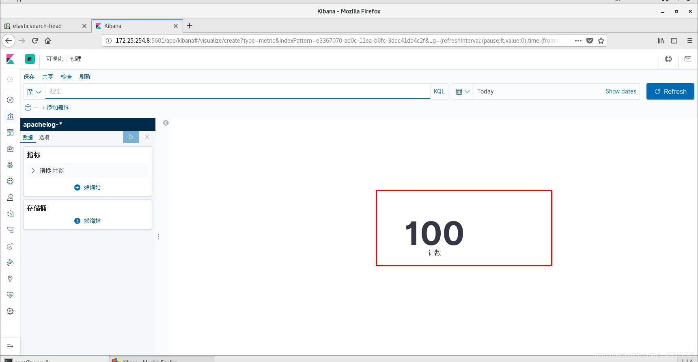Switch to elasticsearch-head browser tab

click(45, 26)
